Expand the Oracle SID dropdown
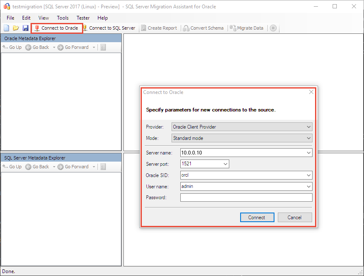Image resolution: width=364 pixels, height=276 pixels. point(309,175)
